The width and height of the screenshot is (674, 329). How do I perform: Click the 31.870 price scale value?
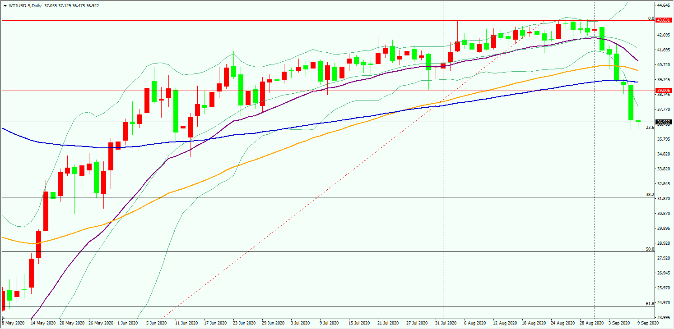pos(664,199)
